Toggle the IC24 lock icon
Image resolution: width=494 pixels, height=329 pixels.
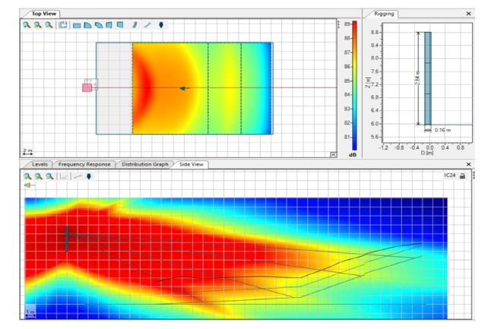(x=461, y=176)
